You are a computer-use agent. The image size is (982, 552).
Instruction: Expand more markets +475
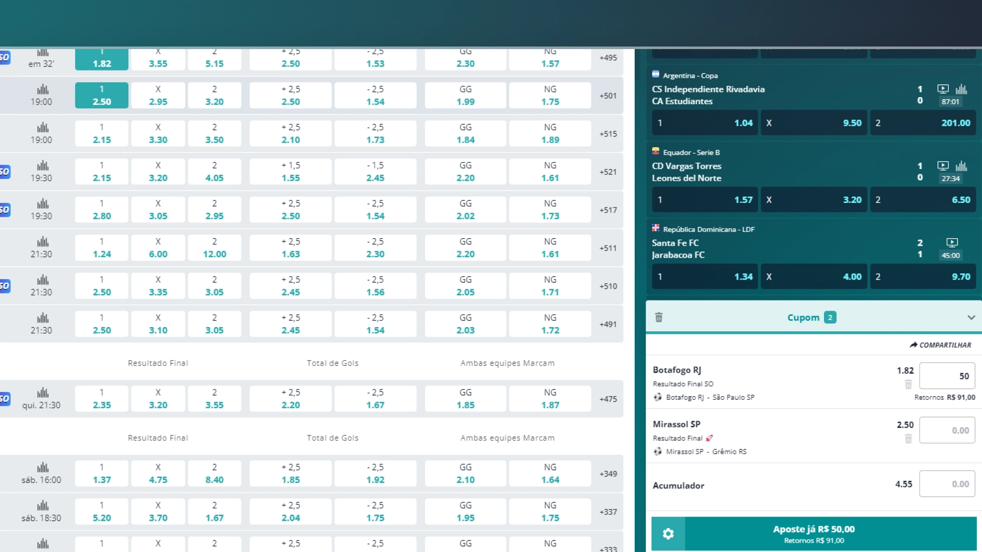pos(608,399)
